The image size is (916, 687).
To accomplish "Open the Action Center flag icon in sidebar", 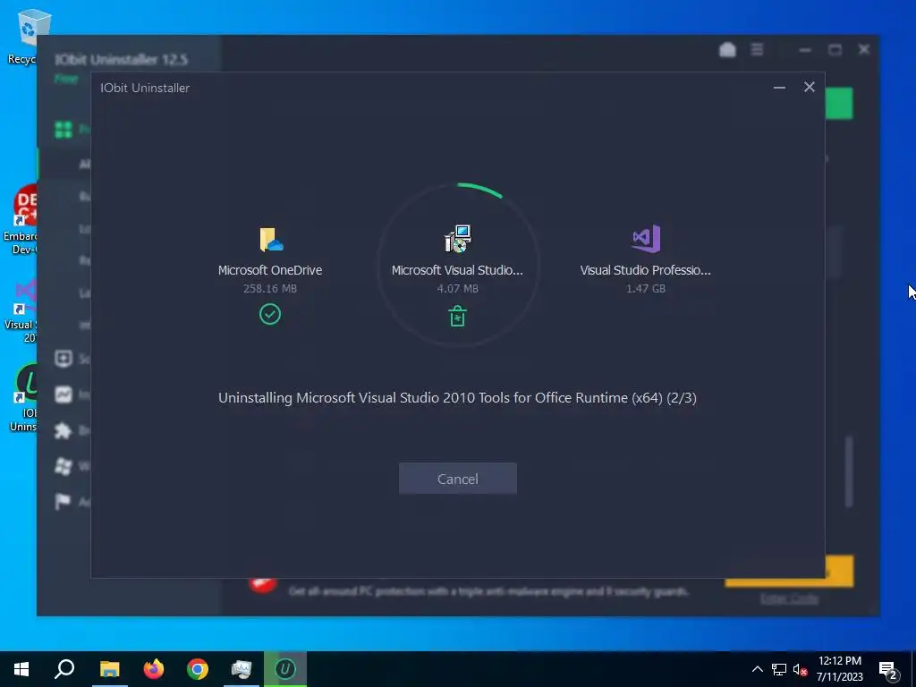I will [62, 501].
